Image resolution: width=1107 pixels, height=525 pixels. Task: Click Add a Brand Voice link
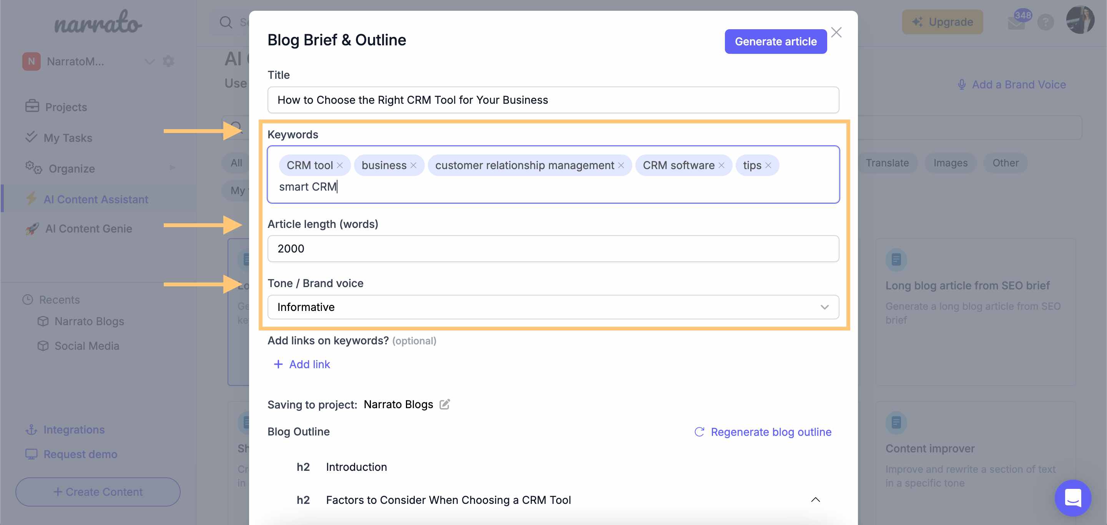coord(1012,85)
